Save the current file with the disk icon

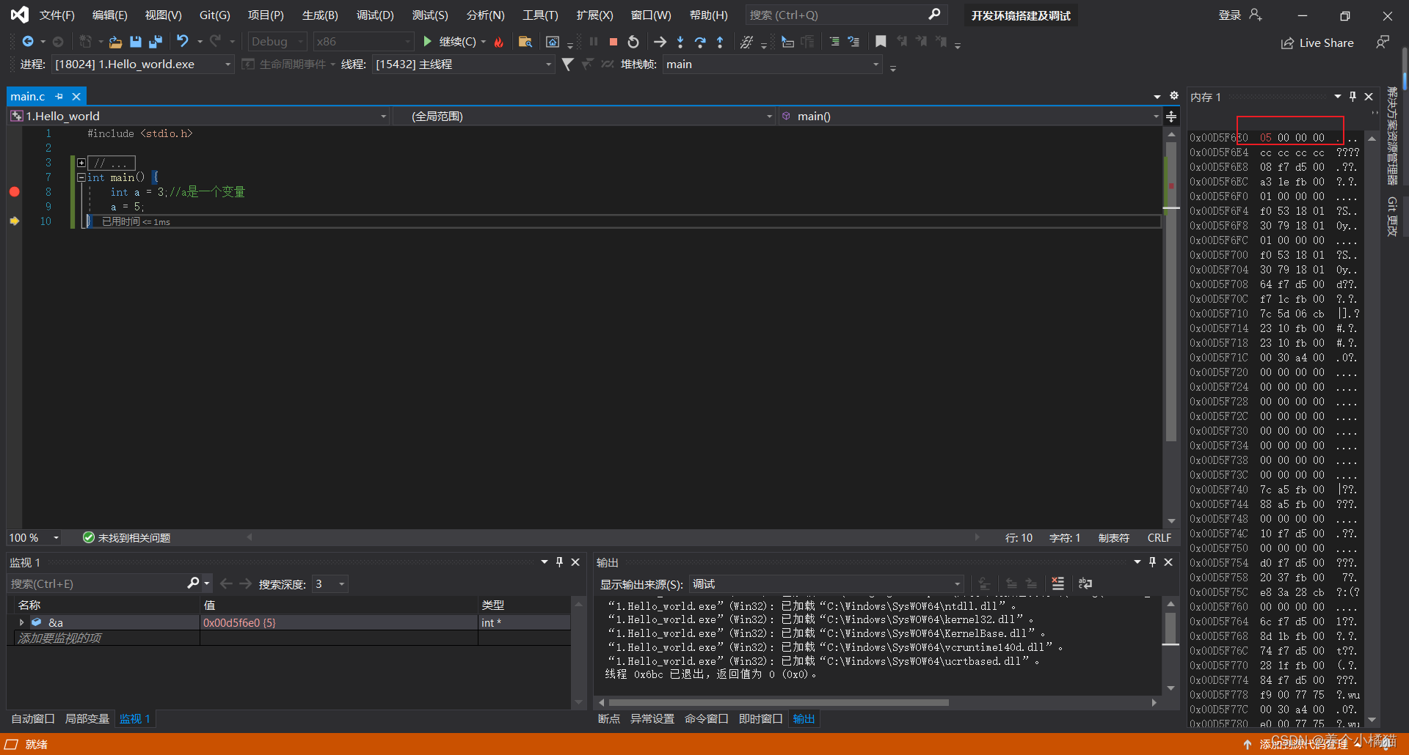(x=135, y=42)
